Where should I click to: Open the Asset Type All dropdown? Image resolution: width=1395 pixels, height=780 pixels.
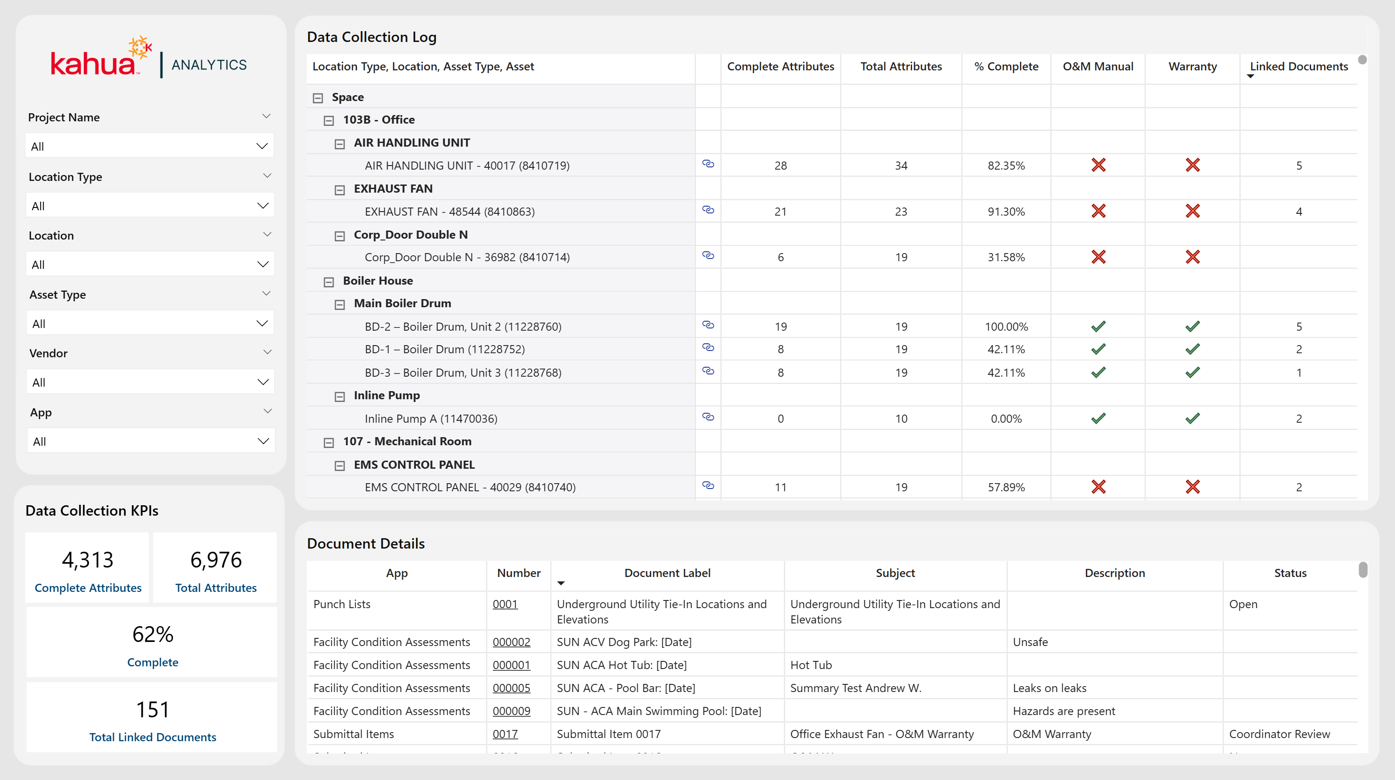pos(149,324)
